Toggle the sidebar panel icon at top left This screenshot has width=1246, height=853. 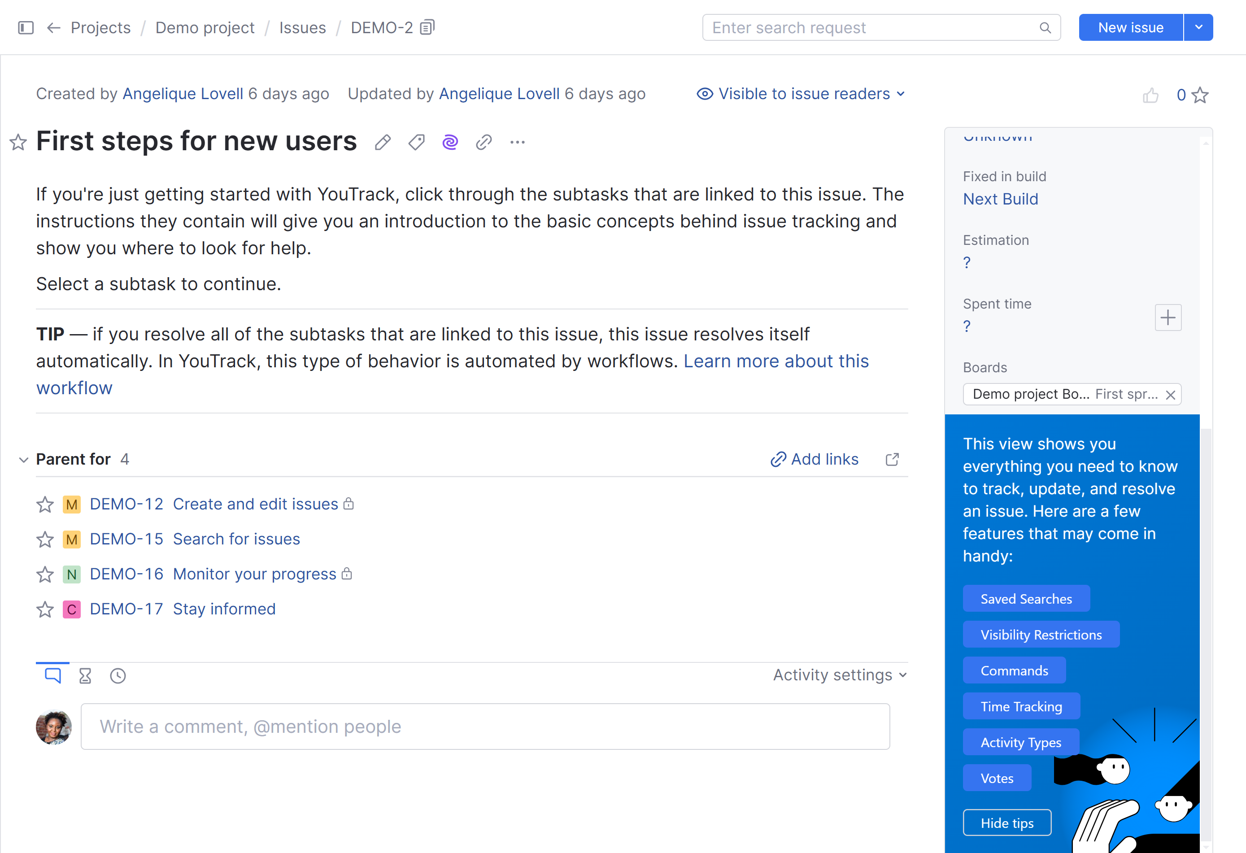tap(26, 27)
